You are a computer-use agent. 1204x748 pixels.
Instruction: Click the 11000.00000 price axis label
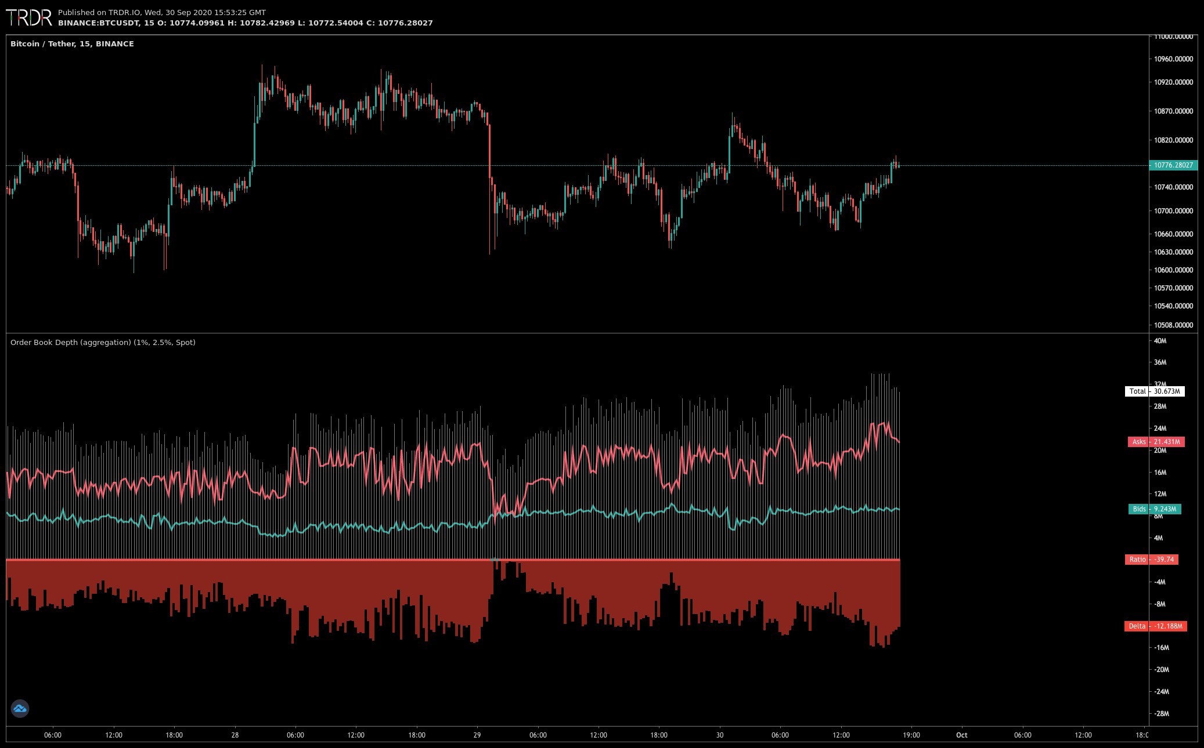tap(1173, 37)
